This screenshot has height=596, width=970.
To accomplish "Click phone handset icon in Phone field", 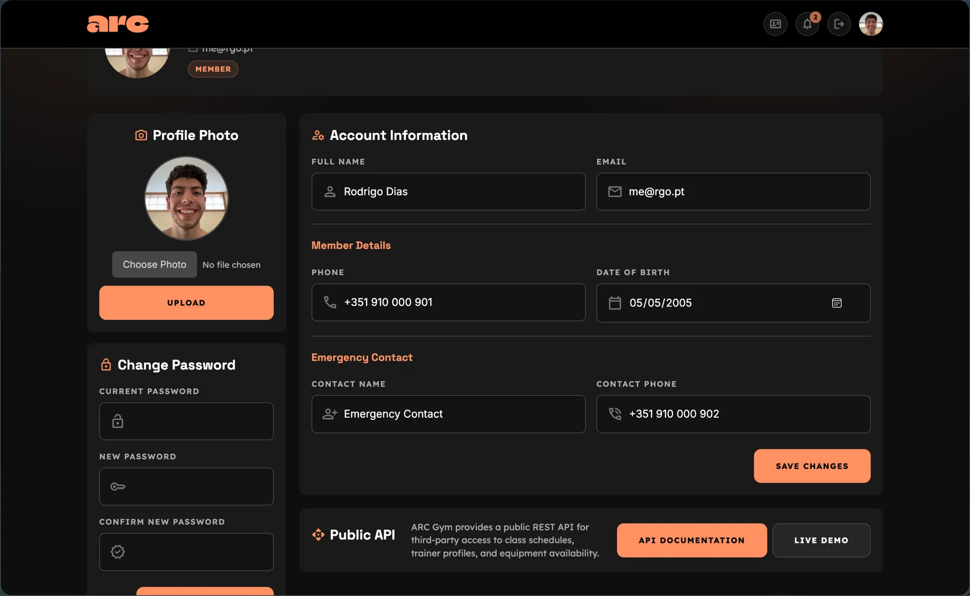I will tap(330, 302).
